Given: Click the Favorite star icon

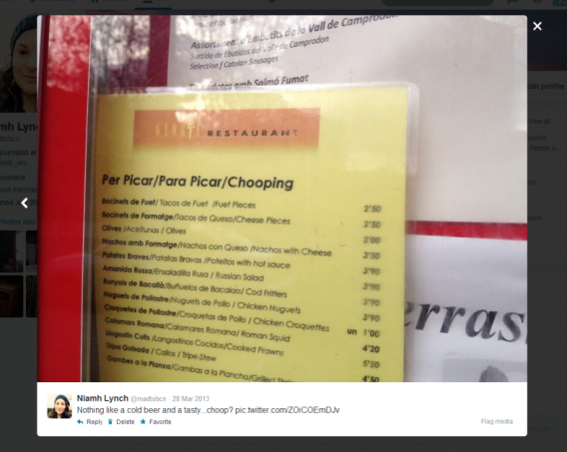Looking at the screenshot, I should (143, 422).
